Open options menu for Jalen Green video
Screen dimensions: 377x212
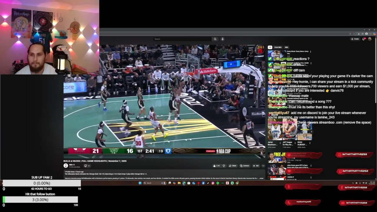coord(311,166)
